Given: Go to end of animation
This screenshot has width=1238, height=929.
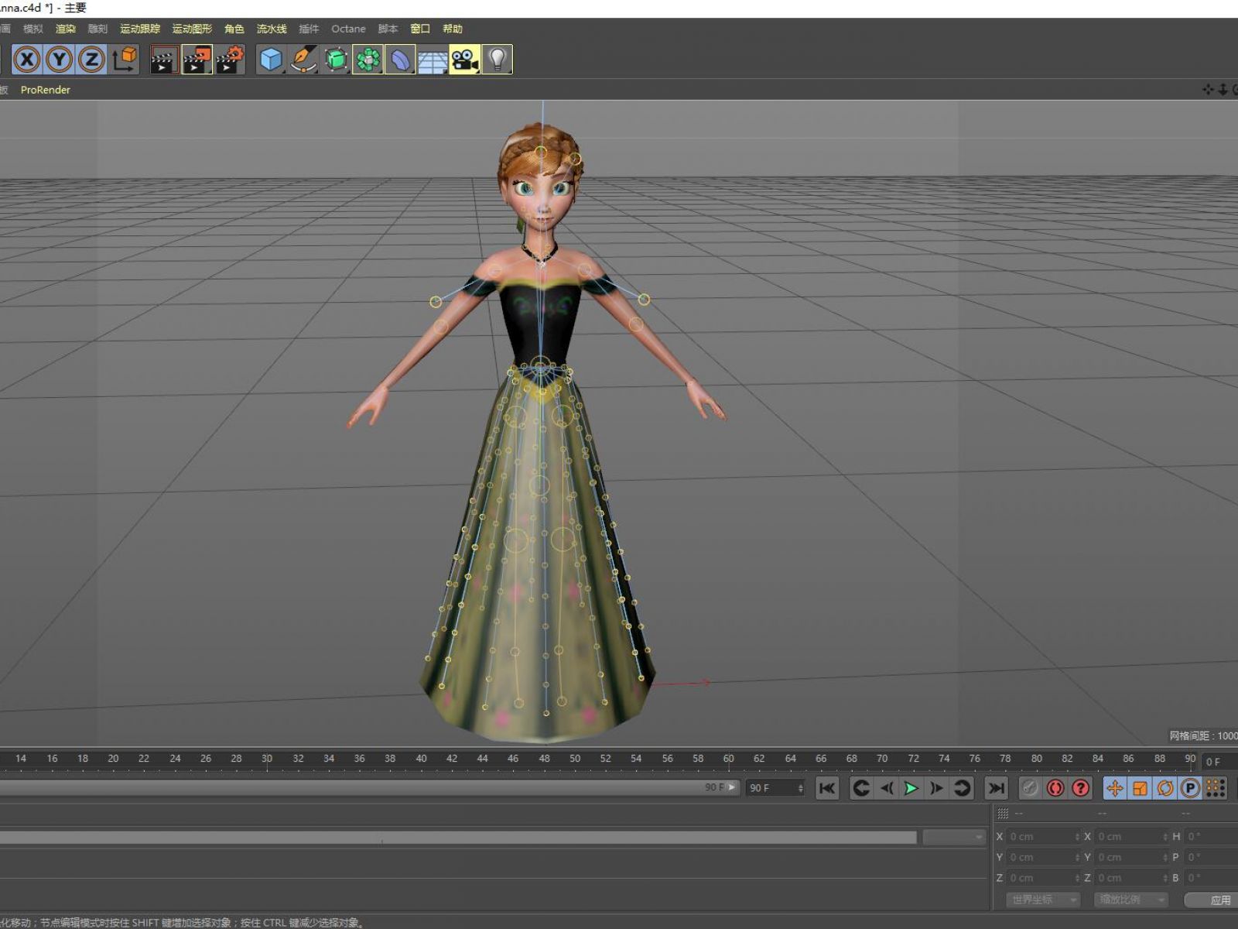Looking at the screenshot, I should (x=997, y=788).
